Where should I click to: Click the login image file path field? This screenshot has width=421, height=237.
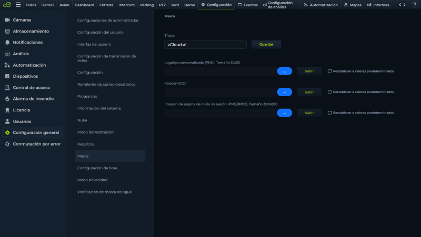220,113
